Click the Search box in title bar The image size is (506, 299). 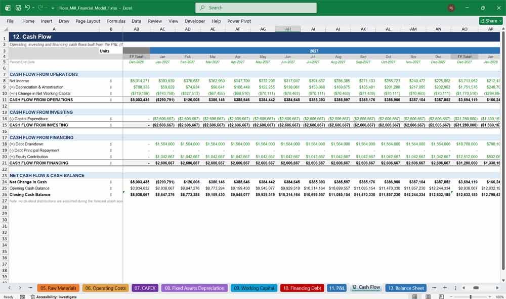[x=256, y=8]
